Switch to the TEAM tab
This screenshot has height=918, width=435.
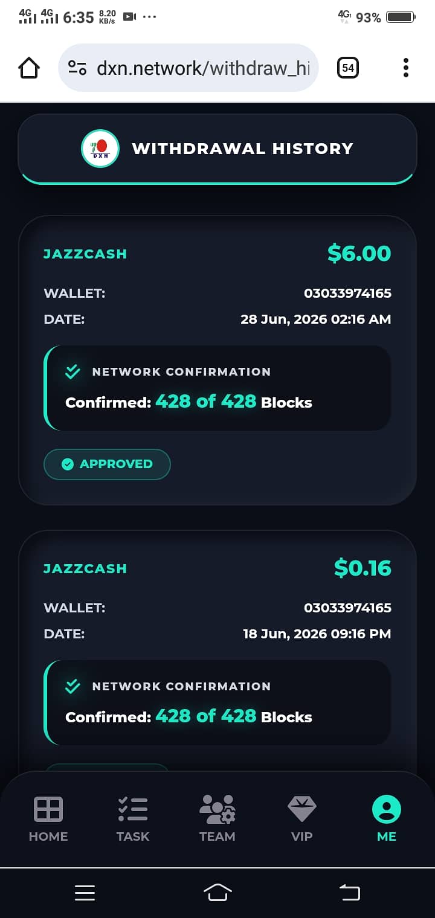coord(217,819)
